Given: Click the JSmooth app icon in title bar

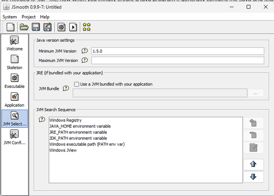Looking at the screenshot, I should point(7,7).
